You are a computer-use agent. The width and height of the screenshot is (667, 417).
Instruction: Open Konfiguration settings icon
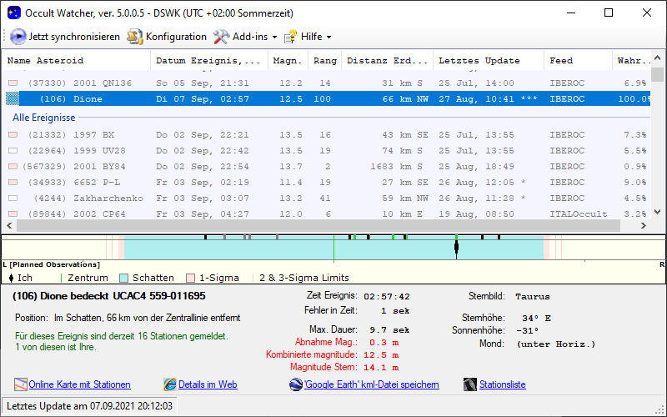(135, 37)
